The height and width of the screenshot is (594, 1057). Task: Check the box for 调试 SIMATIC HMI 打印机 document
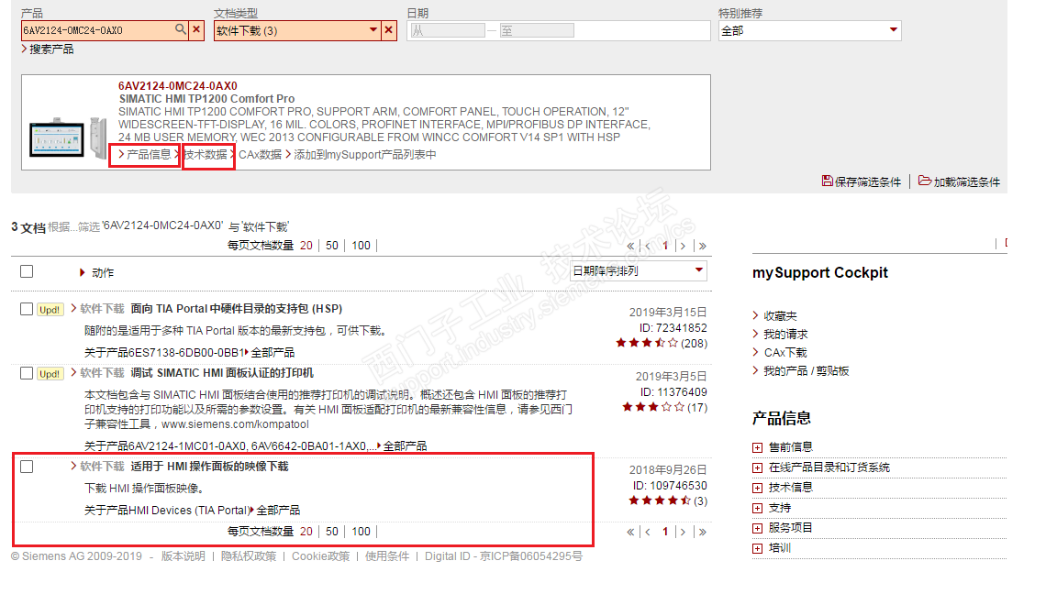pyautogui.click(x=27, y=373)
